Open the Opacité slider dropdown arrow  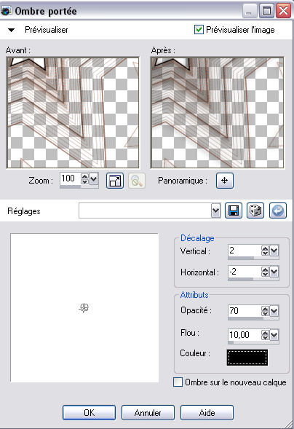(x=274, y=311)
